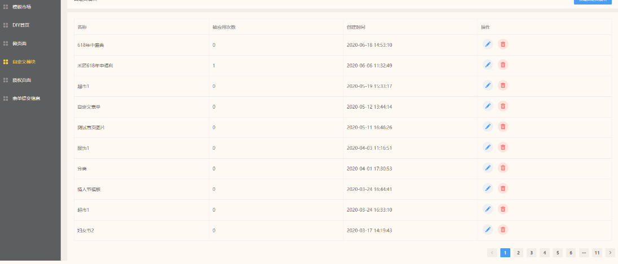Delete the 618年中盛典 module

tap(503, 44)
